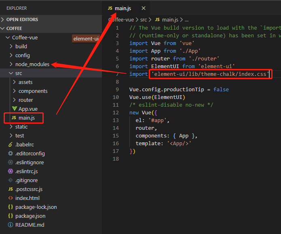The width and height of the screenshot is (281, 234).
Task: Click the EXPLORER panel title
Action: [17, 8]
